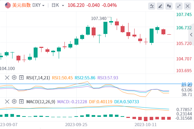This screenshot has height=129, width=194.
Task: Close the chart panel with X
Action: (x=188, y=6)
